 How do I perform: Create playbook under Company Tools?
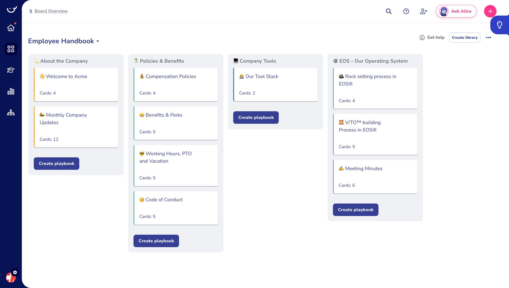(x=256, y=117)
